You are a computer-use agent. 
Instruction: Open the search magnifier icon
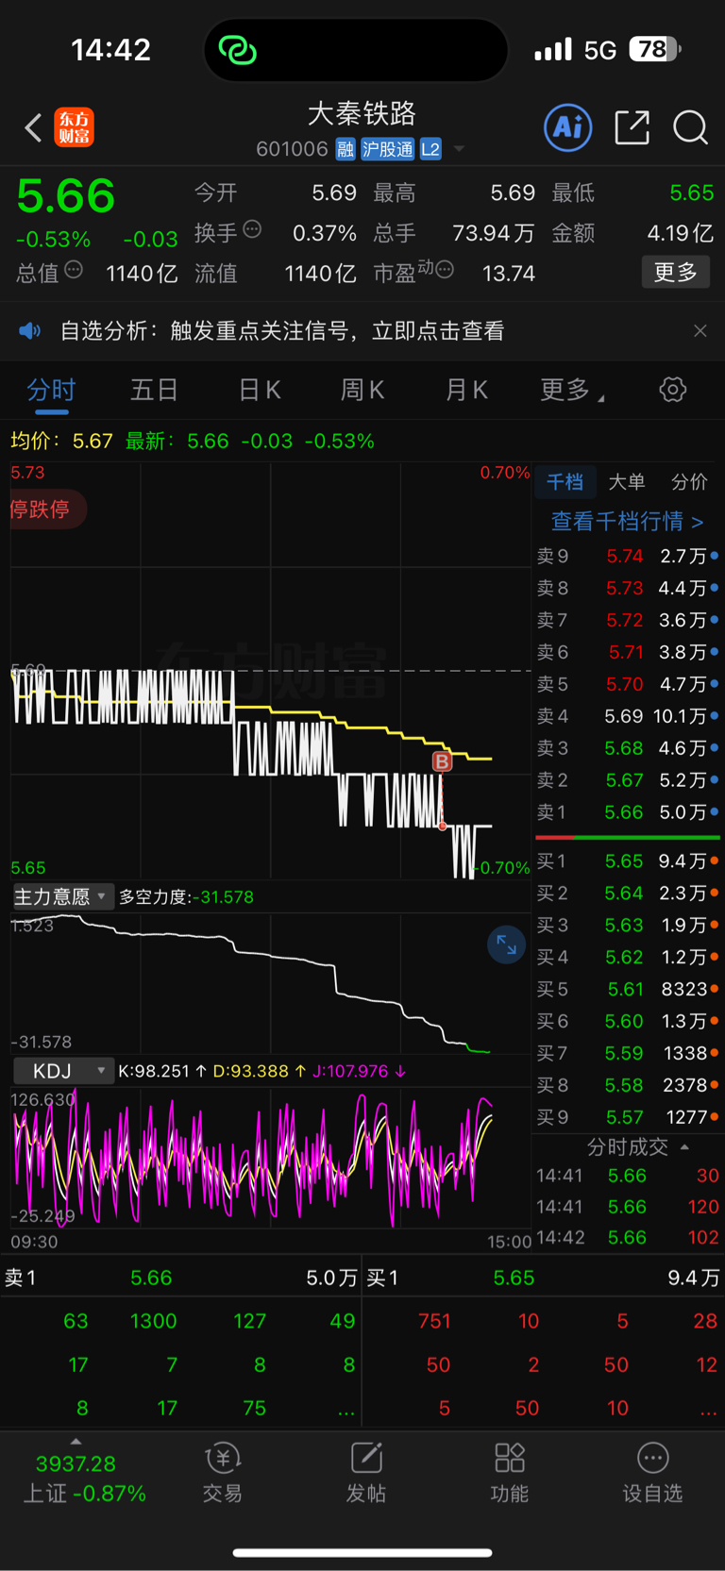tap(690, 126)
